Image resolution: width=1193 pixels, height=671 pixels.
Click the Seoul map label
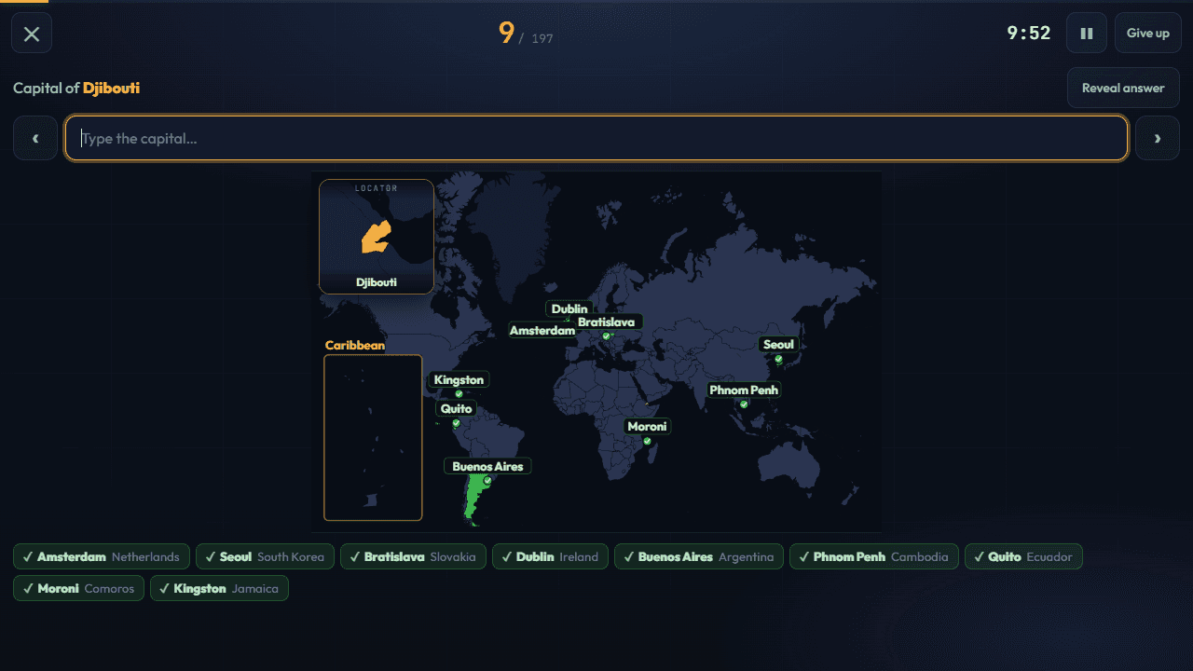pos(778,345)
